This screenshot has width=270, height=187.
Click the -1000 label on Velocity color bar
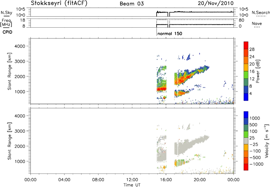pos(256,164)
